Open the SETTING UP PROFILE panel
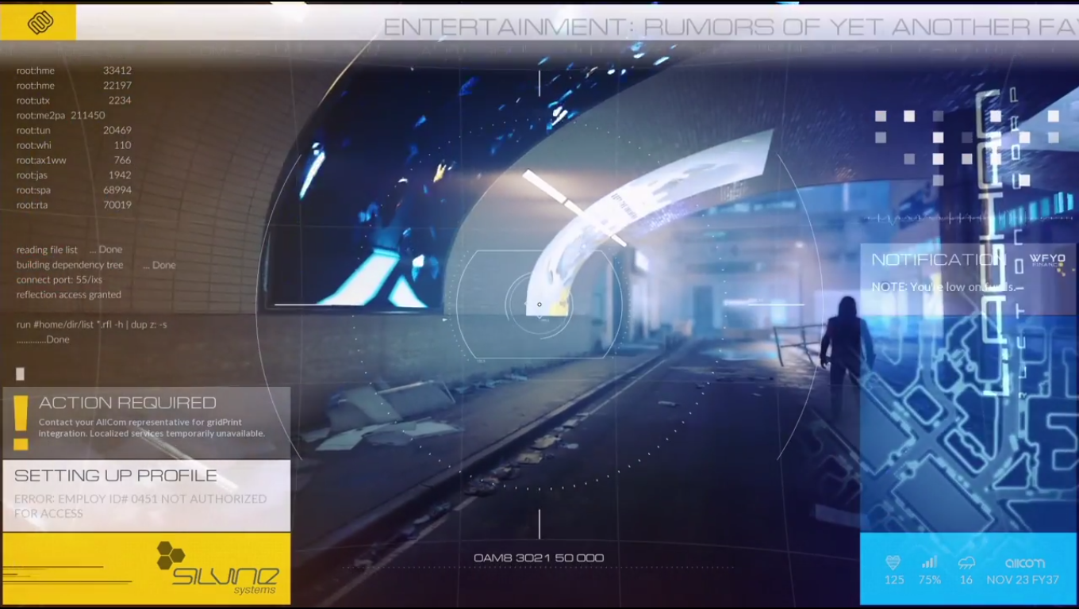Viewport: 1079px width, 609px height. click(x=116, y=476)
